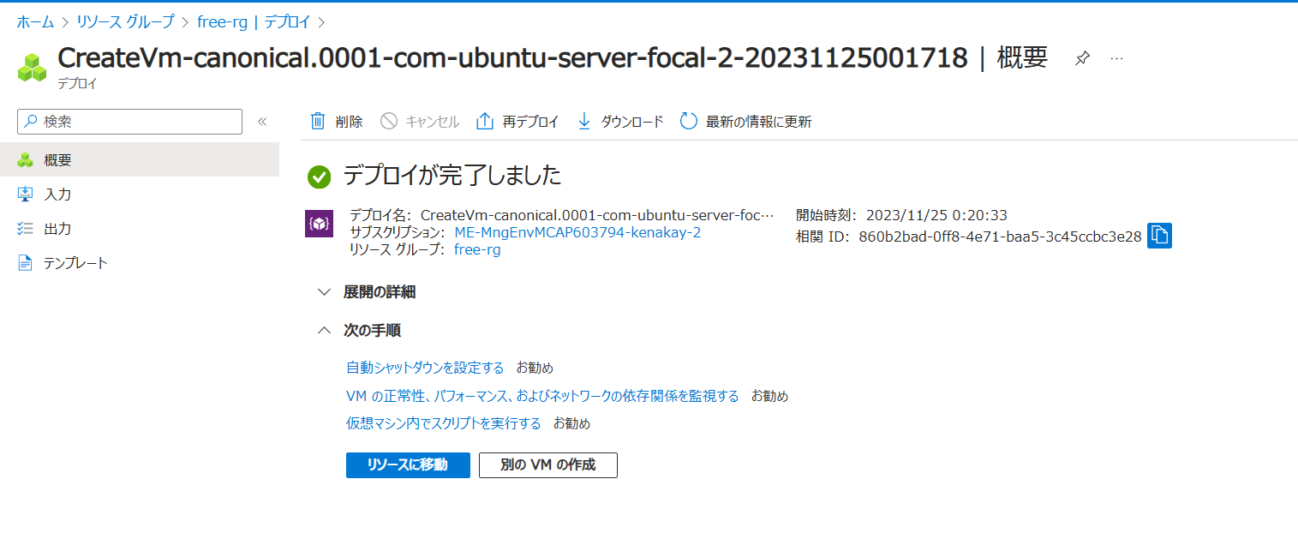This screenshot has width=1298, height=551.
Task: Open テンプレート in the sidebar menu
Action: click(x=140, y=263)
